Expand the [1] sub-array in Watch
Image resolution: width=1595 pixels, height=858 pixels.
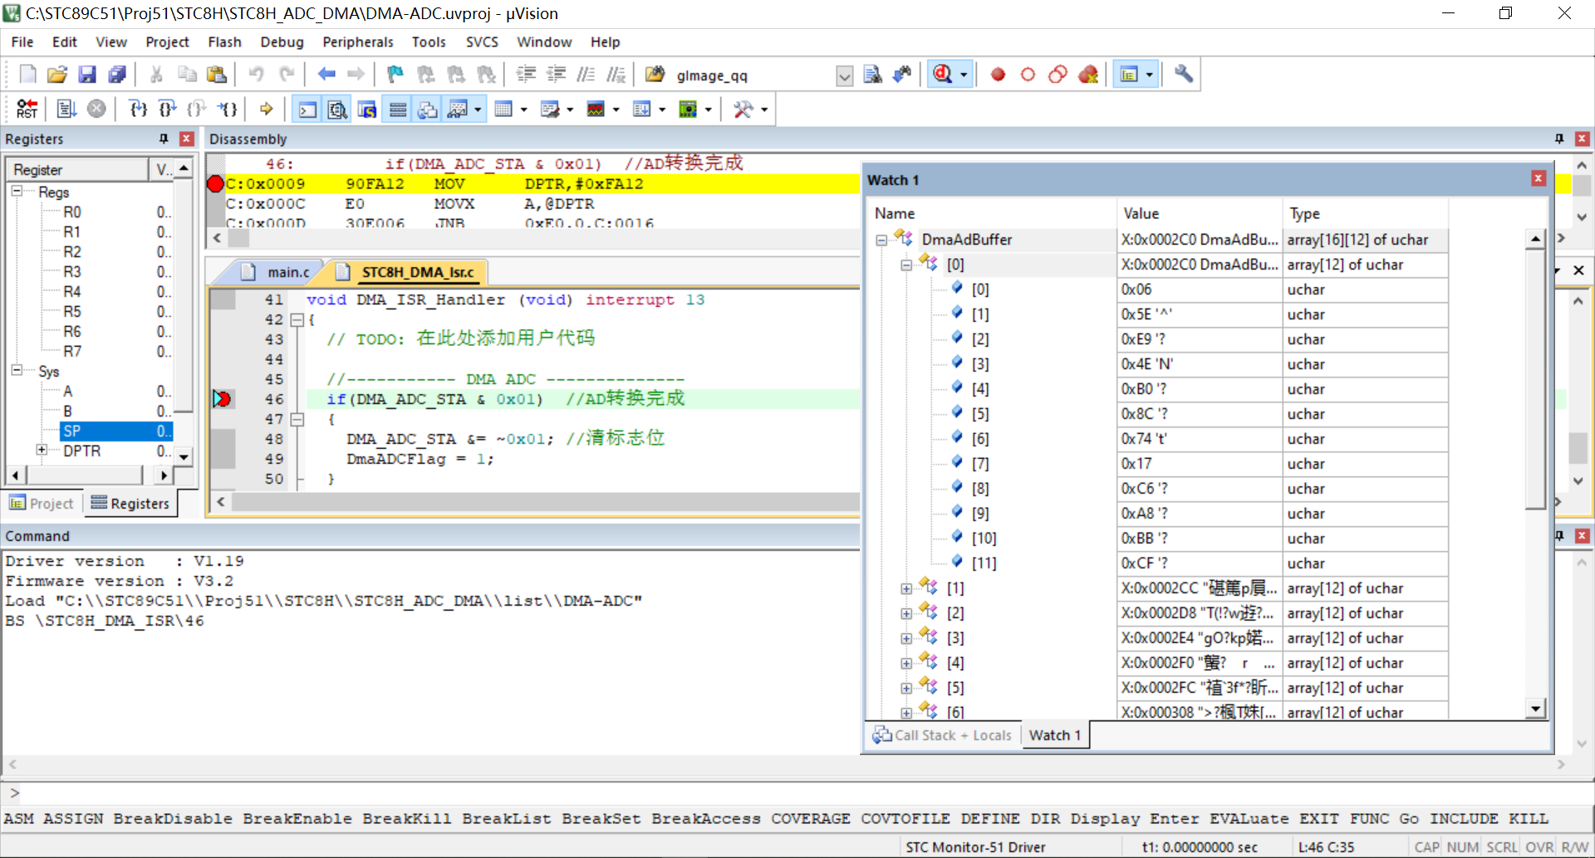click(x=905, y=588)
